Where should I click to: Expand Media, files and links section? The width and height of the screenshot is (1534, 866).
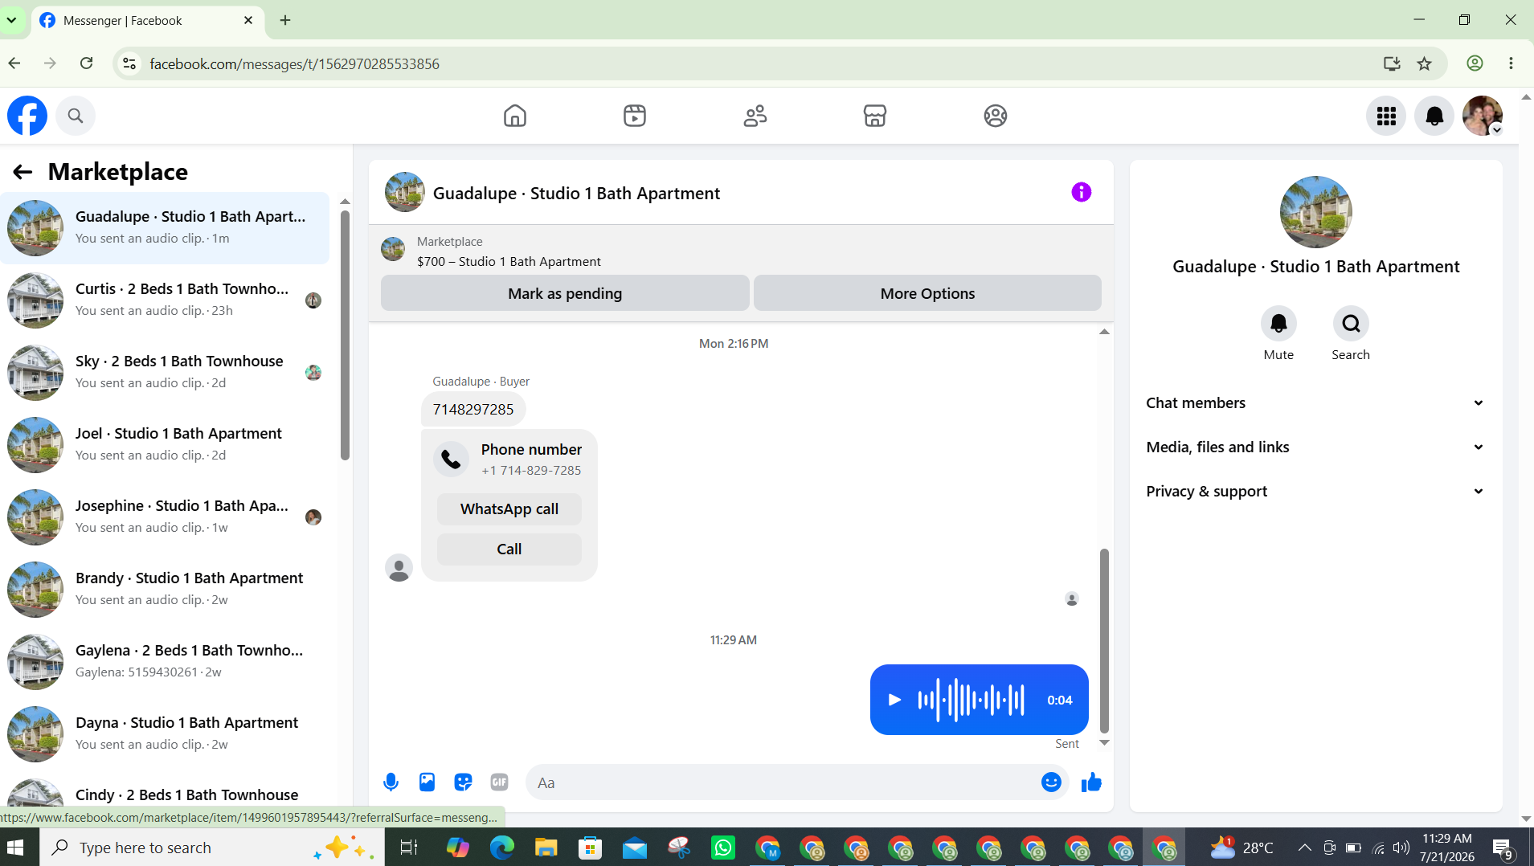[x=1315, y=447]
